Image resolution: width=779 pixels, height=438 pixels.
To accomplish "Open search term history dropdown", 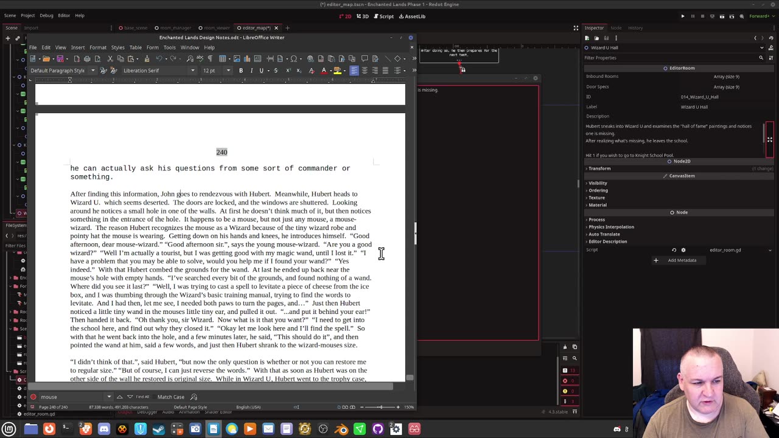I will pos(109,397).
